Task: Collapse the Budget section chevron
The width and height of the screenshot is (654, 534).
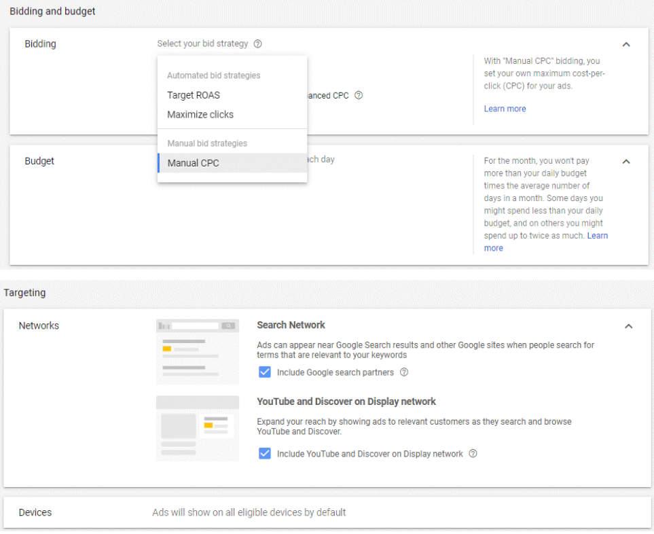Action: [x=626, y=162]
